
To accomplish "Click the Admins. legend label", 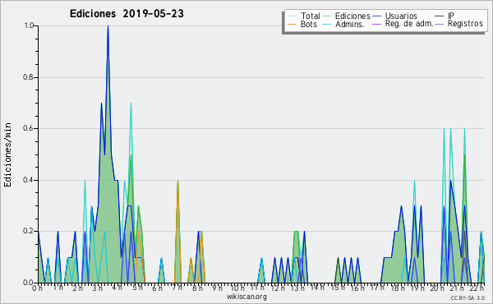I will coord(350,24).
